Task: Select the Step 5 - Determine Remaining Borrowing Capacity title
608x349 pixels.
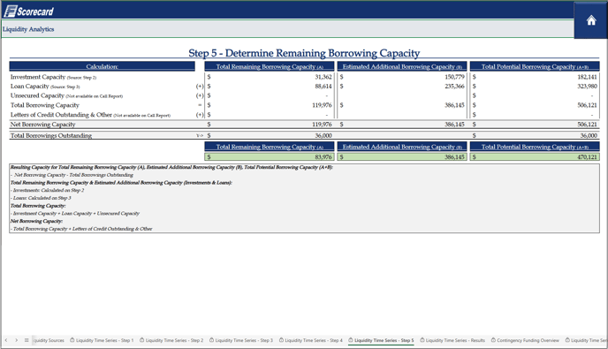Action: [x=304, y=53]
